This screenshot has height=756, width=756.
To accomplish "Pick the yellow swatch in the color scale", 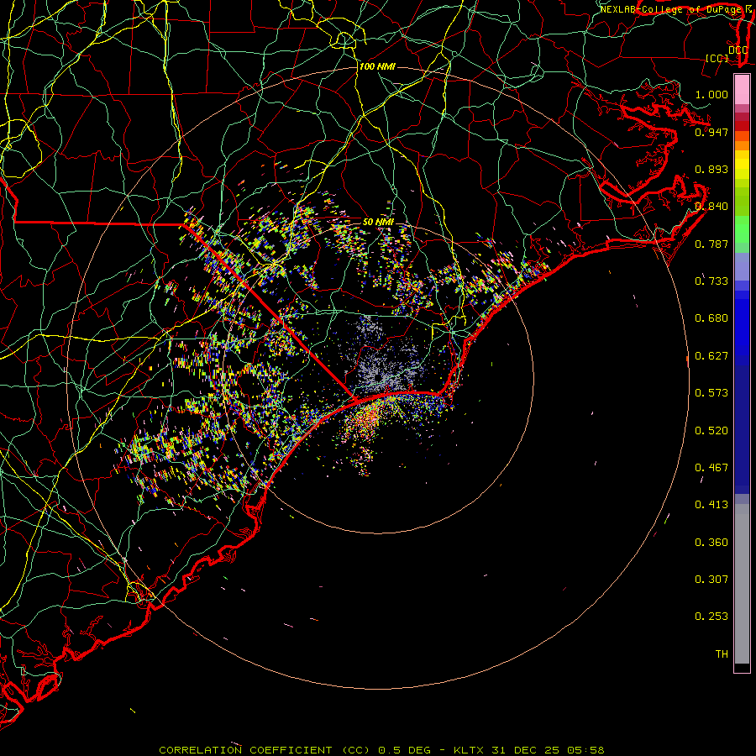I will pyautogui.click(x=742, y=165).
